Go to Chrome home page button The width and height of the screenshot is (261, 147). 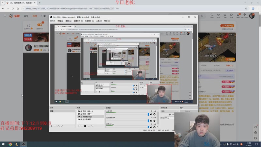coord(18,8)
